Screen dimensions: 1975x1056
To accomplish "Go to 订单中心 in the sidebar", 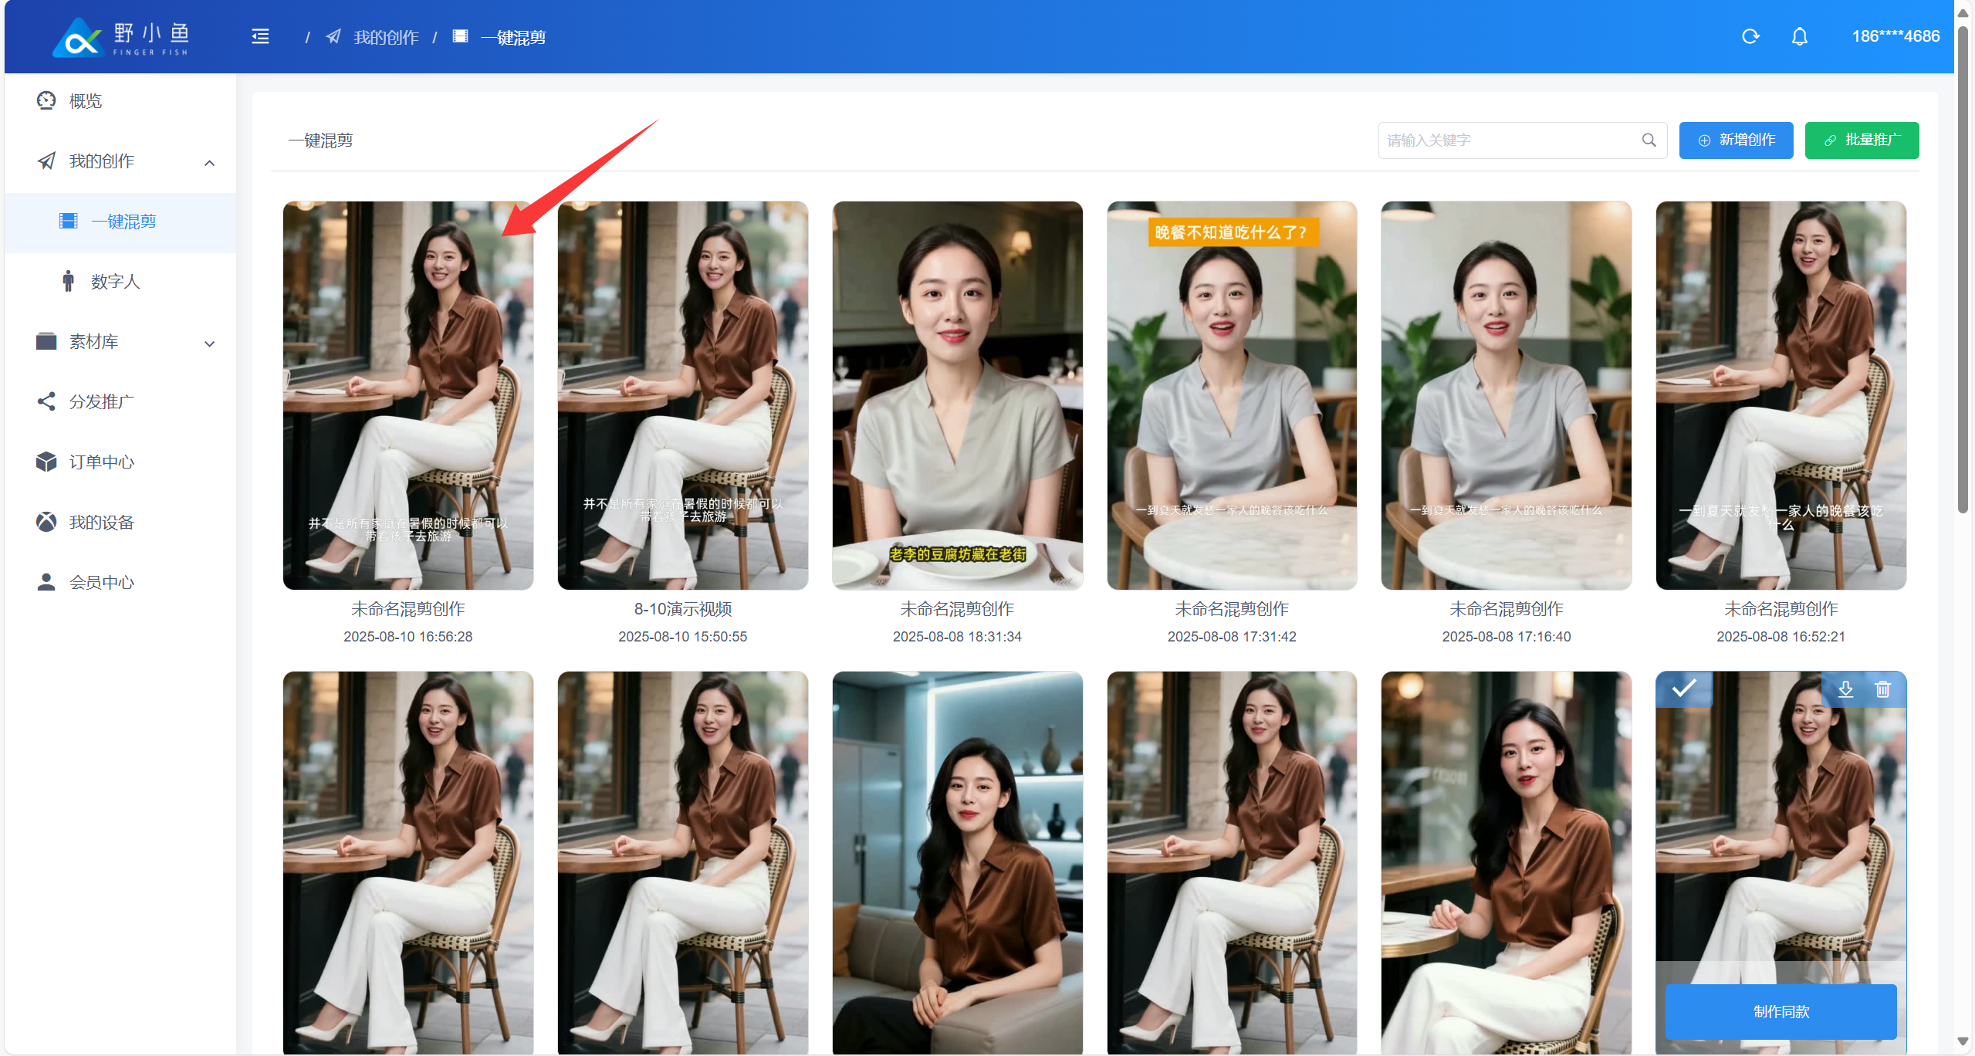I will 102,462.
